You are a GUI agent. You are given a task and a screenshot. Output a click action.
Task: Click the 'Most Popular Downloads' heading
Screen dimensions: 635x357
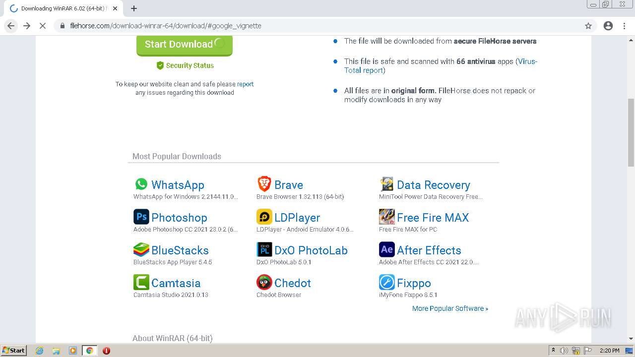point(177,156)
